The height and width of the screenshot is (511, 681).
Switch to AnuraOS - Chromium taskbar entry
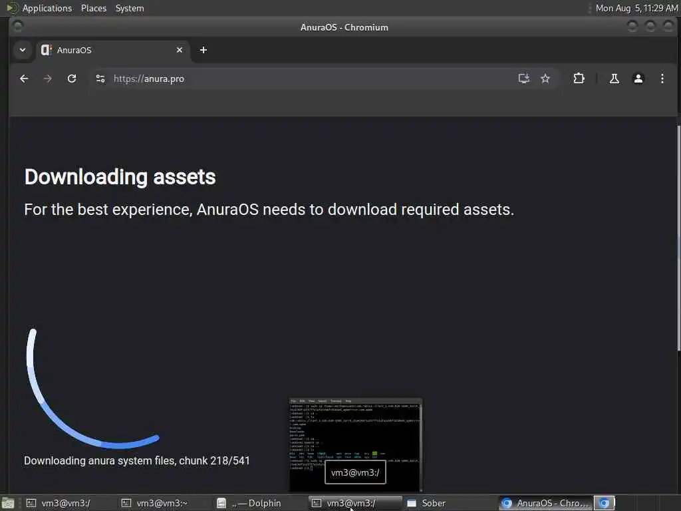tap(545, 503)
